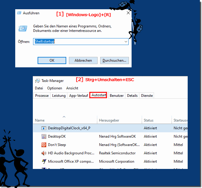202x188 pixels.
Task: Select the DesktopDigitalClock_x64_P row name
Action: coord(69,128)
